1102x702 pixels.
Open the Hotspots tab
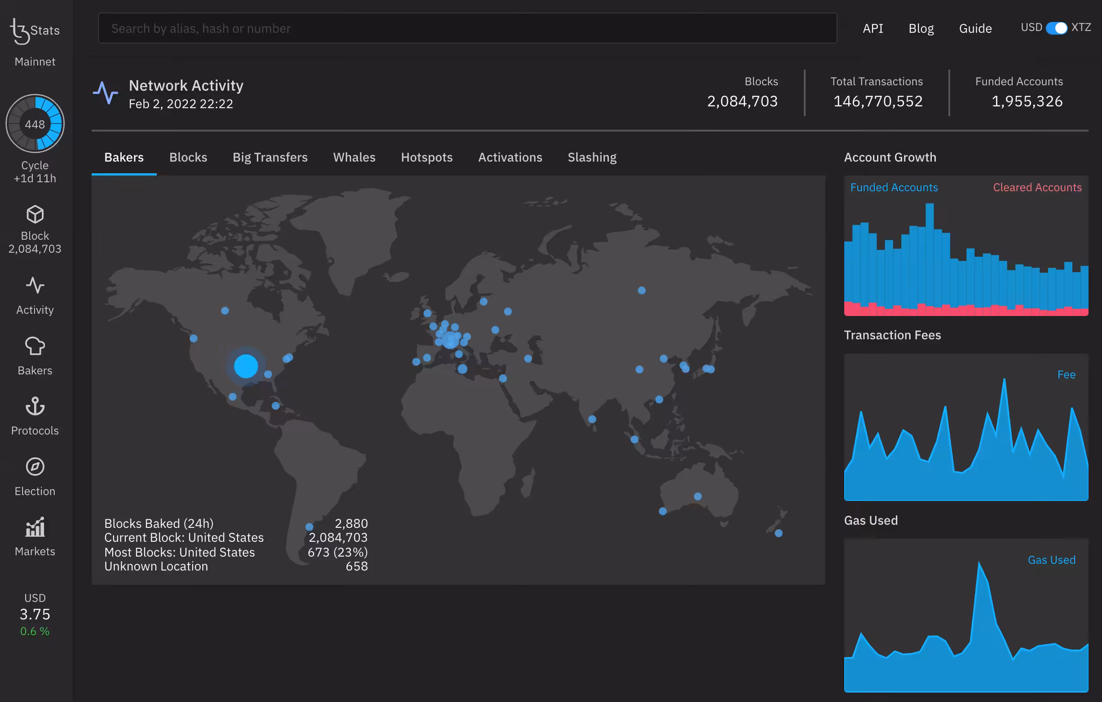click(427, 157)
